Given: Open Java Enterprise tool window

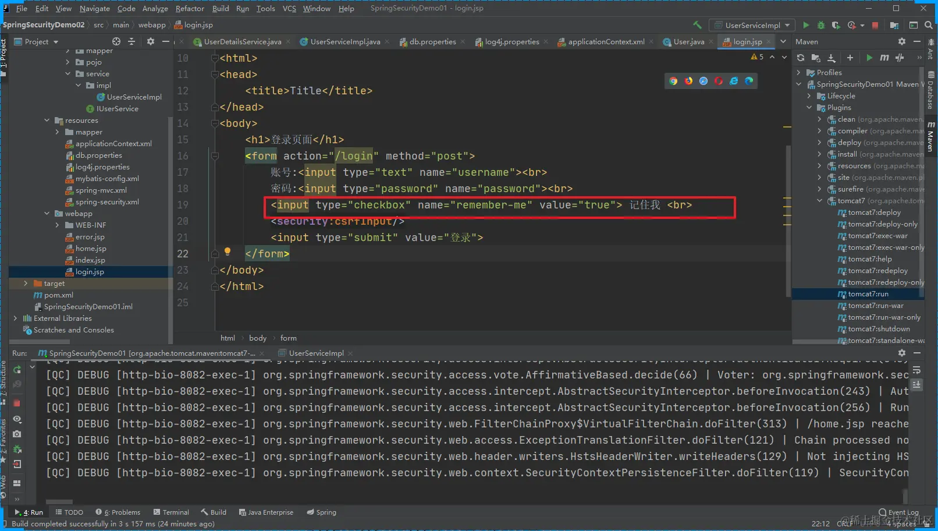Looking at the screenshot, I should (x=265, y=512).
